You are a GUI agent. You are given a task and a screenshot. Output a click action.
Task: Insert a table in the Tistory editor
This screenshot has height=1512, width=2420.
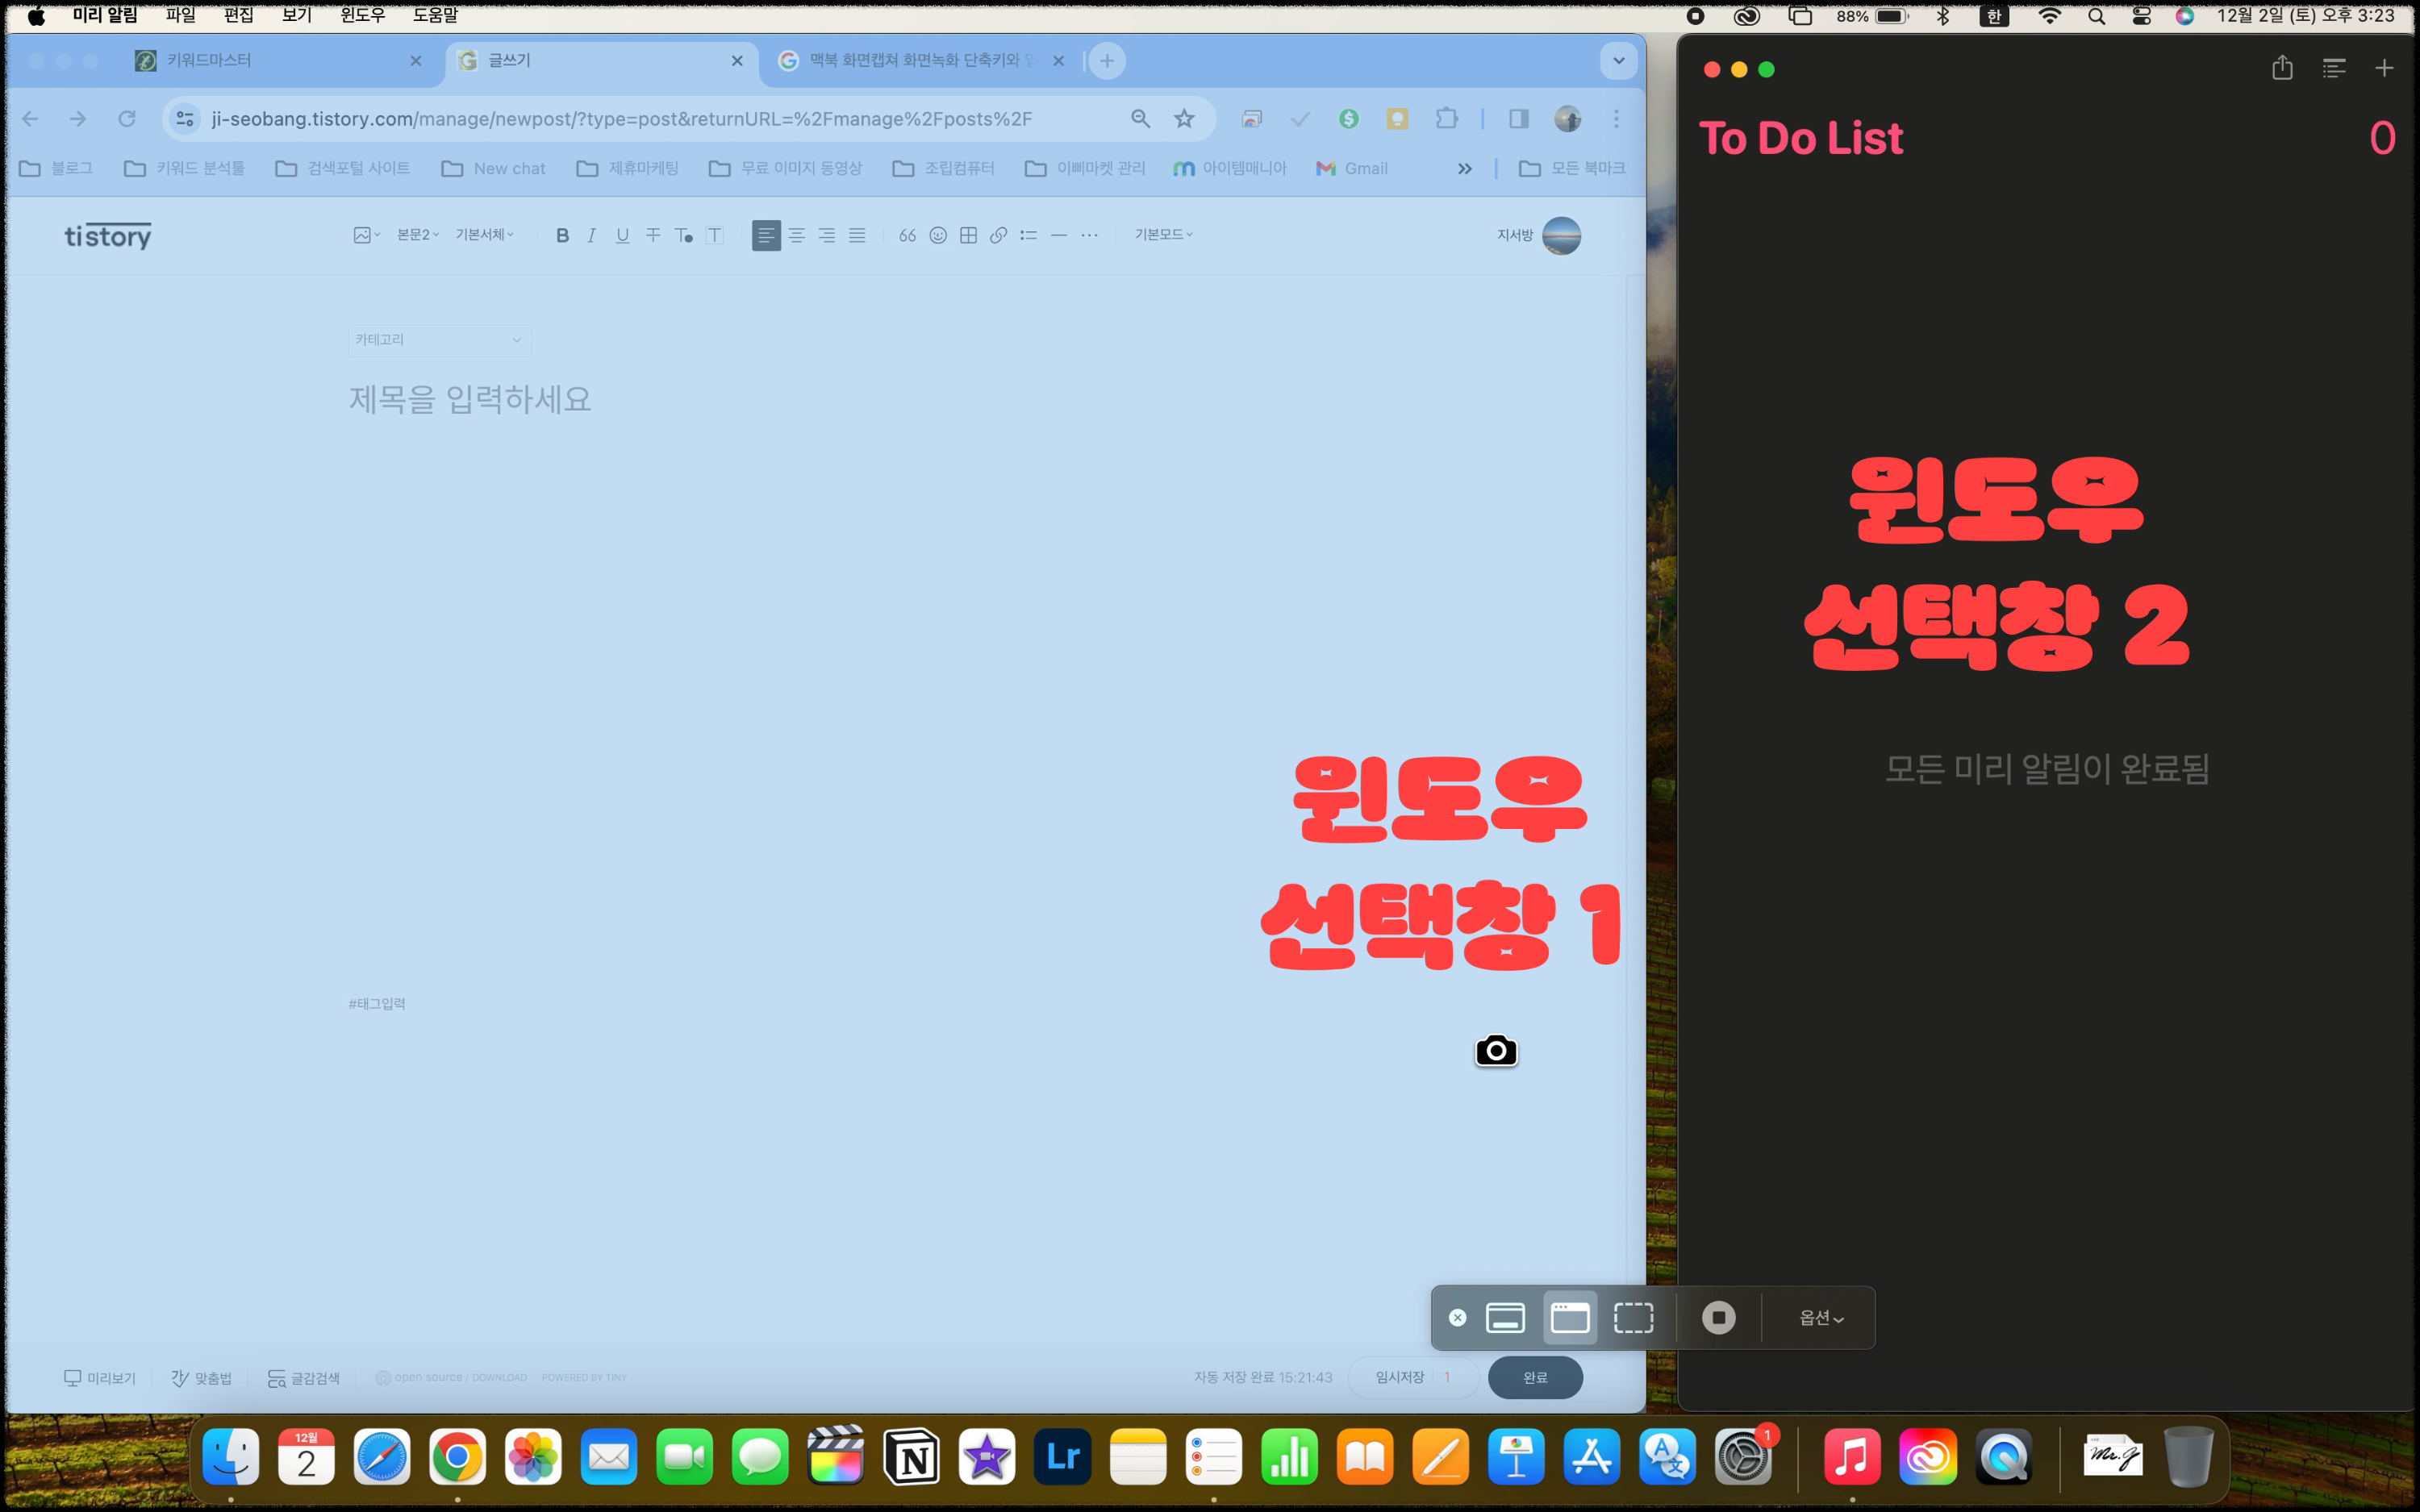click(x=968, y=235)
